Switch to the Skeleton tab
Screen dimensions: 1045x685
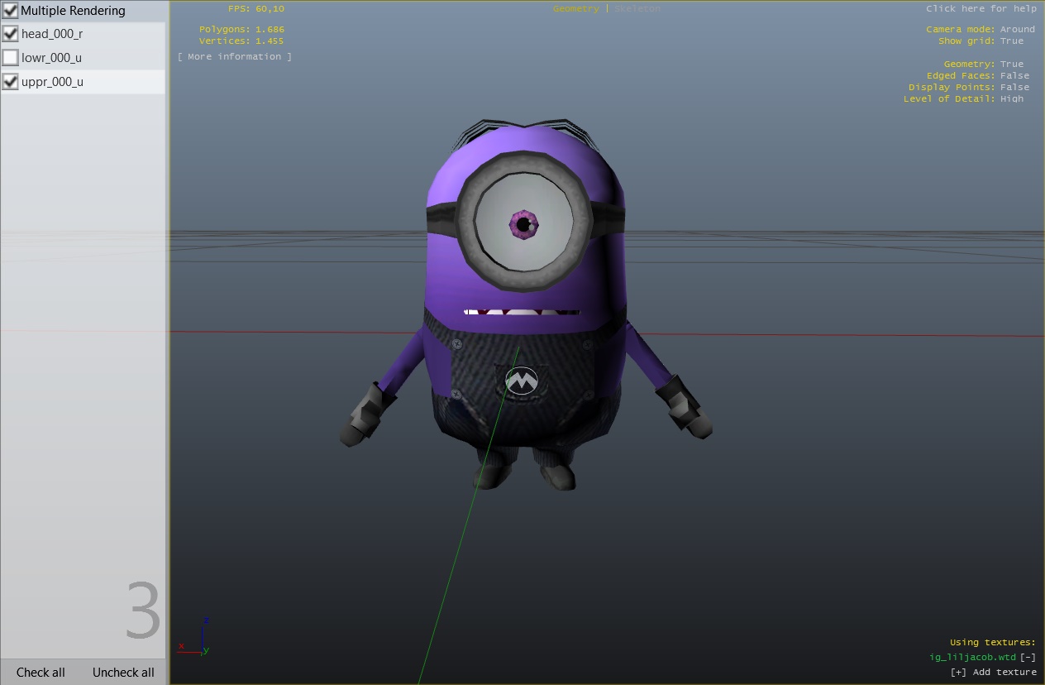coord(637,8)
